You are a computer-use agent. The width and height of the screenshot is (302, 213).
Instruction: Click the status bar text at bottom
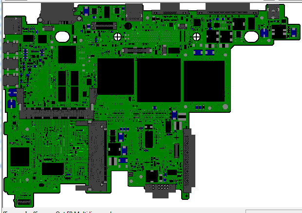[58, 212]
